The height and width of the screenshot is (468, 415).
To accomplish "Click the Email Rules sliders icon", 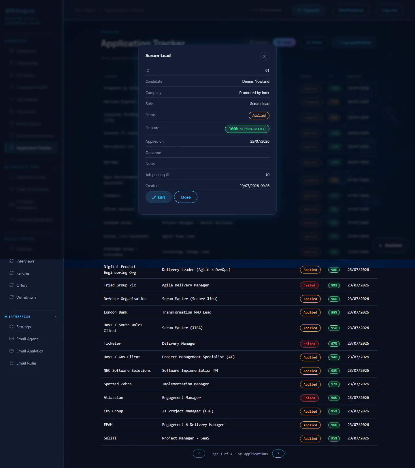I will click(x=12, y=363).
